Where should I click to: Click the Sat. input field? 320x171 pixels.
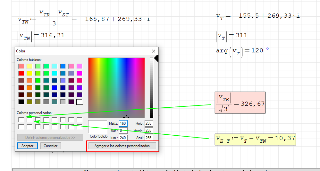tap(123, 131)
